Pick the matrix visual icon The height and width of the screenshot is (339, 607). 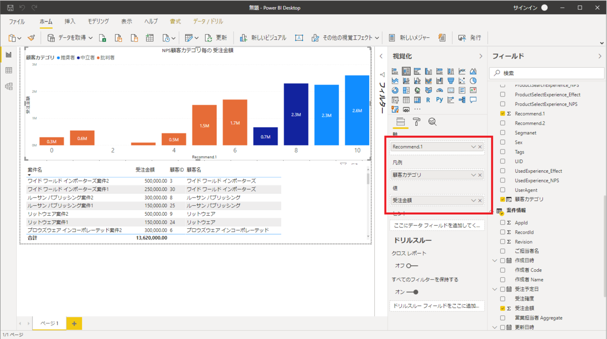click(x=417, y=100)
